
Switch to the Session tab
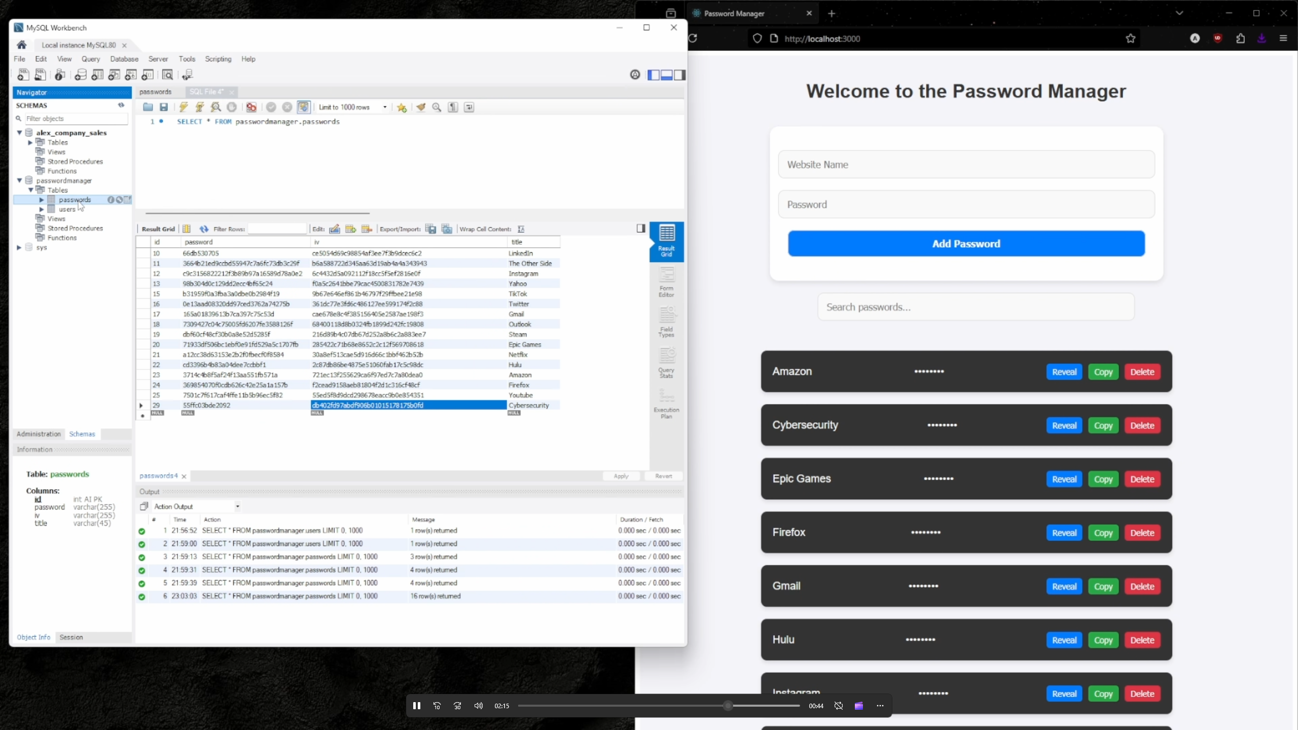coord(71,637)
